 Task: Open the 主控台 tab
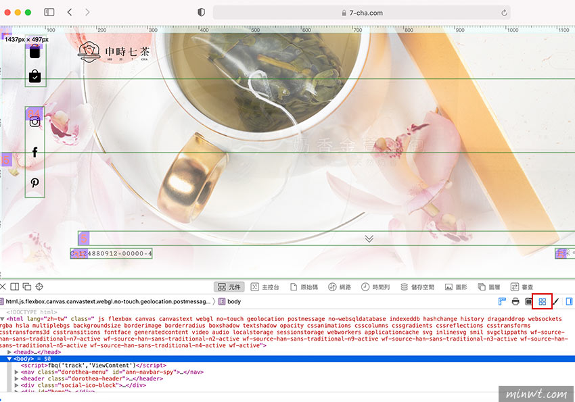click(x=265, y=287)
